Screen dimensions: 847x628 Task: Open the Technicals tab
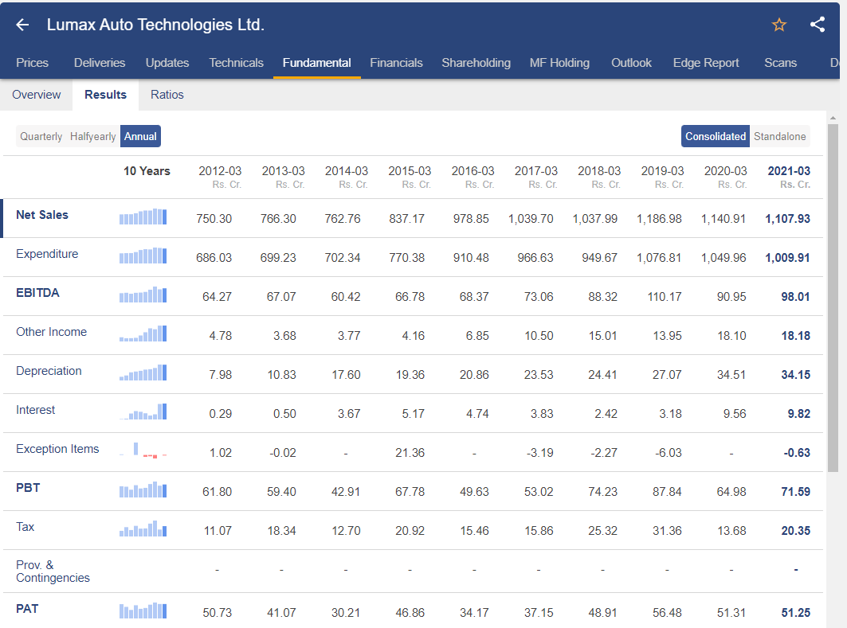[x=236, y=63]
